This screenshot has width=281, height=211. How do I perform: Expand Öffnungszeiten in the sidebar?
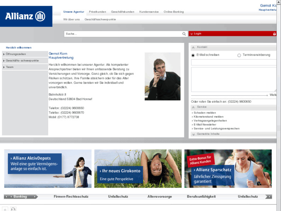click(x=25, y=54)
